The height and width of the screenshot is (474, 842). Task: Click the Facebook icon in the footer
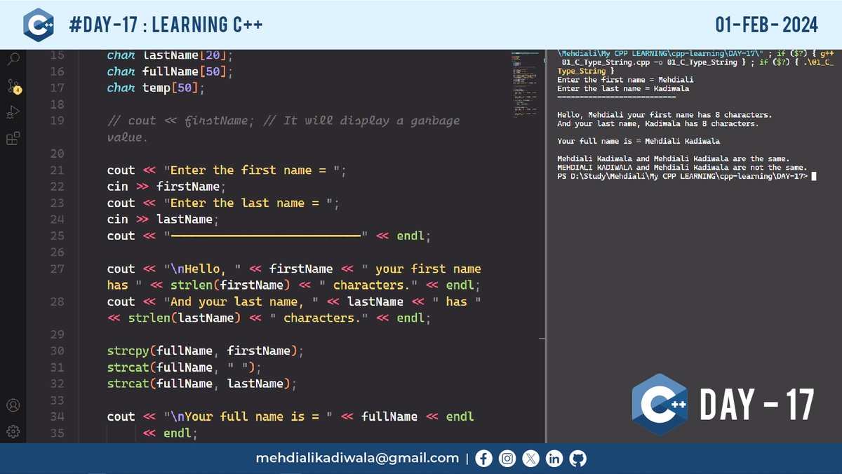484,459
